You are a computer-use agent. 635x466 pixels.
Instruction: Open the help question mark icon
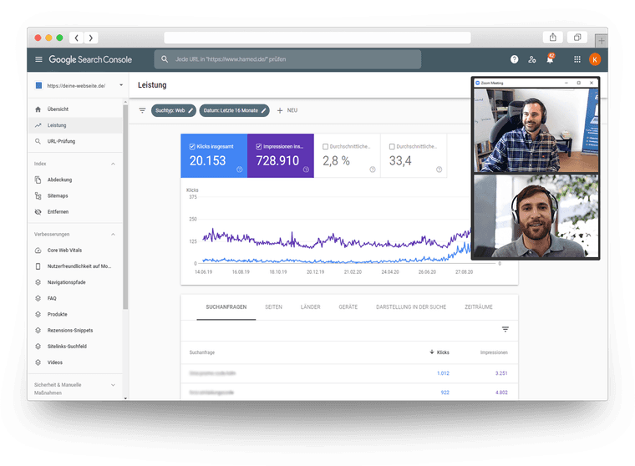515,59
